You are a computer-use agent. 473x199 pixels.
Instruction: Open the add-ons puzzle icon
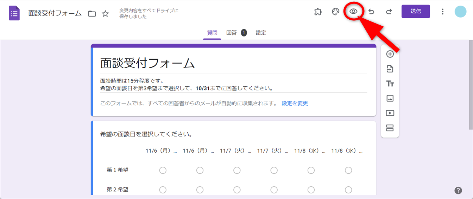[318, 12]
